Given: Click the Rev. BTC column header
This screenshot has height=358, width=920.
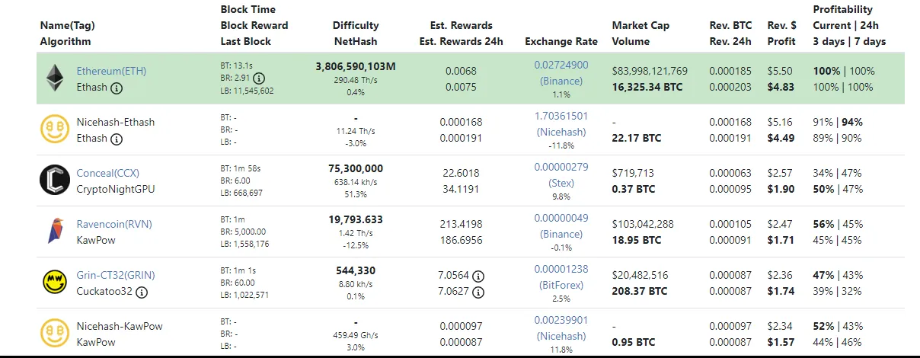Looking at the screenshot, I should tap(730, 34).
